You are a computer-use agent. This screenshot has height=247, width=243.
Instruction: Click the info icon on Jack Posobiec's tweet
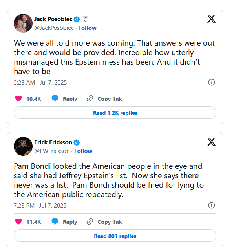coord(211,82)
